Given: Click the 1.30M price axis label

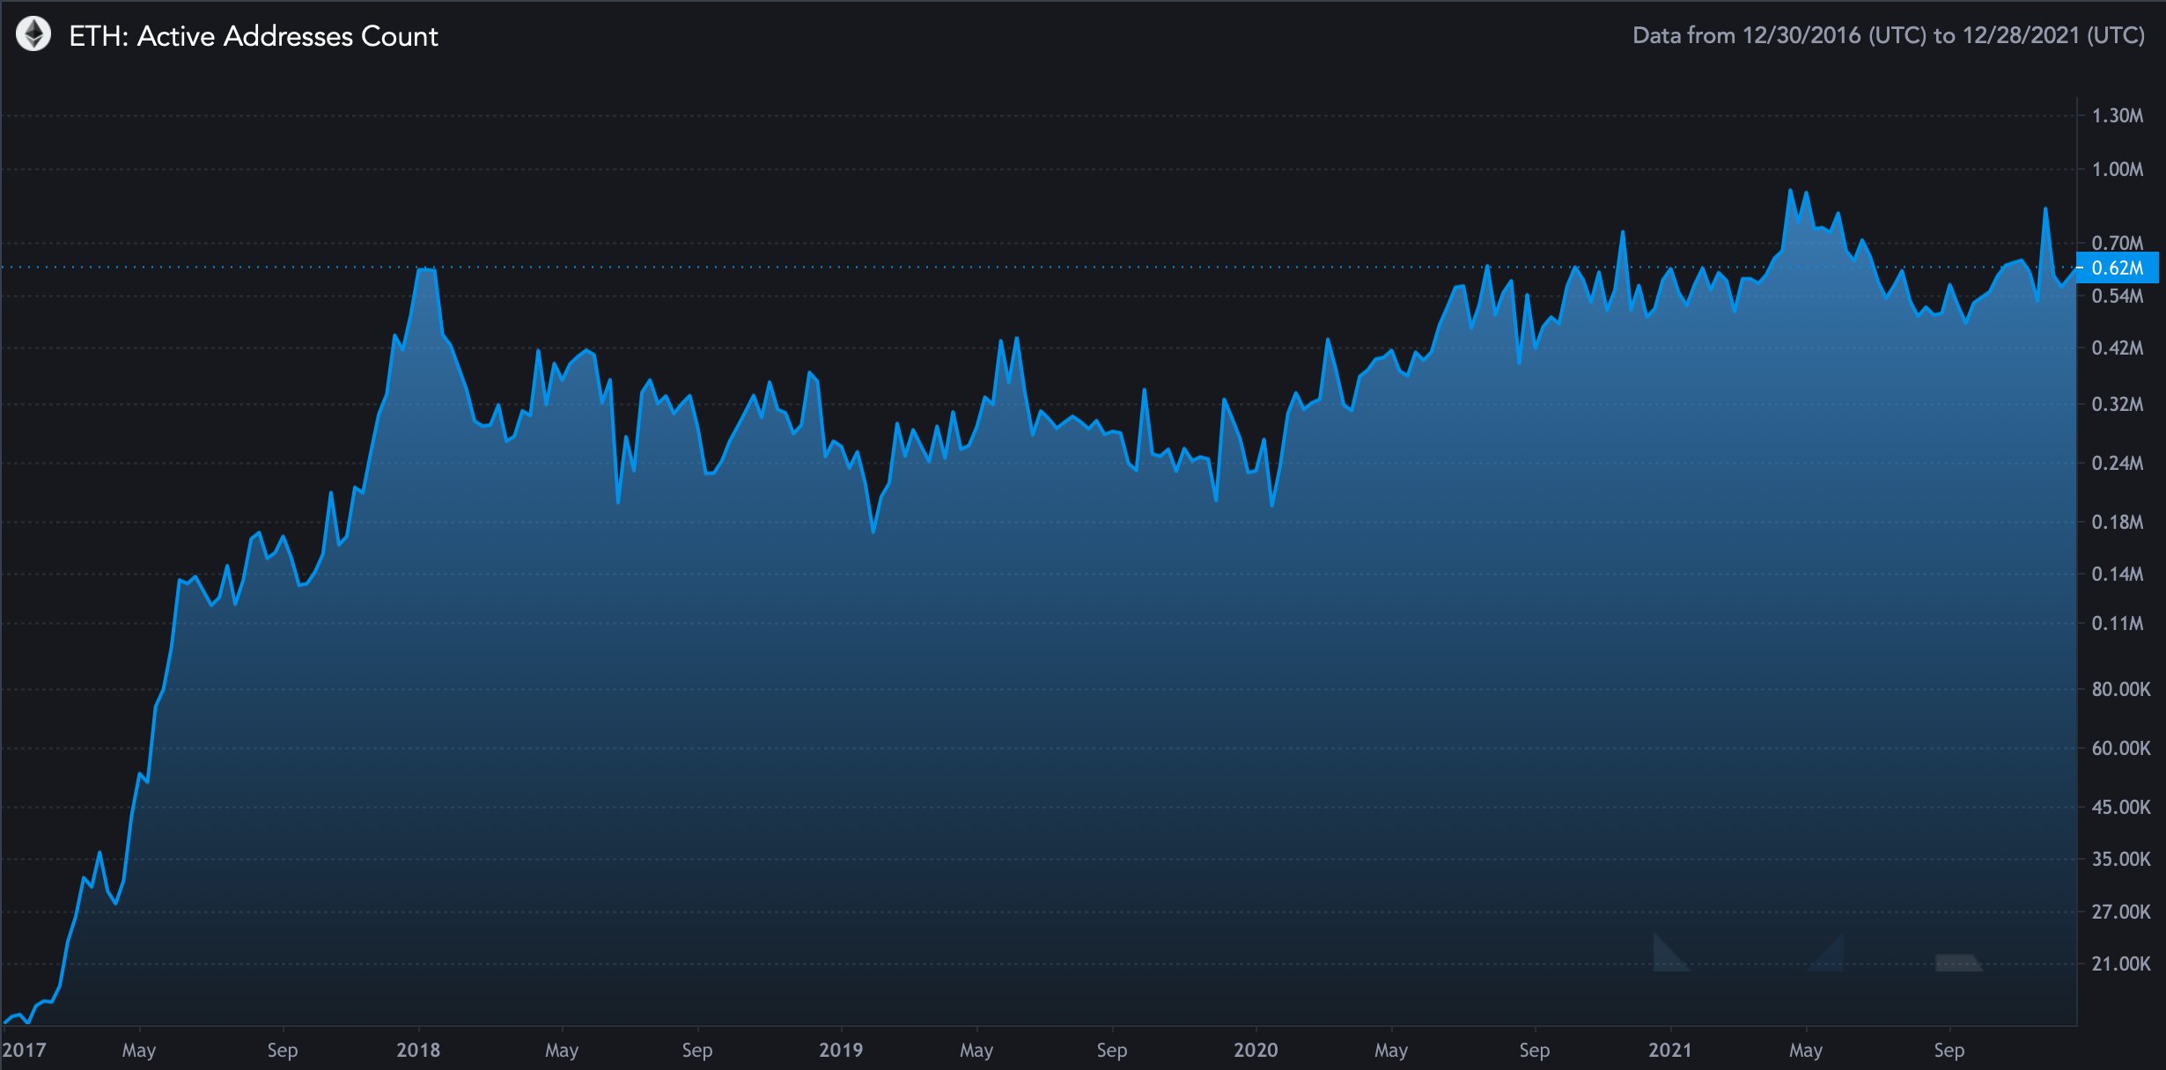Looking at the screenshot, I should [x=2117, y=116].
